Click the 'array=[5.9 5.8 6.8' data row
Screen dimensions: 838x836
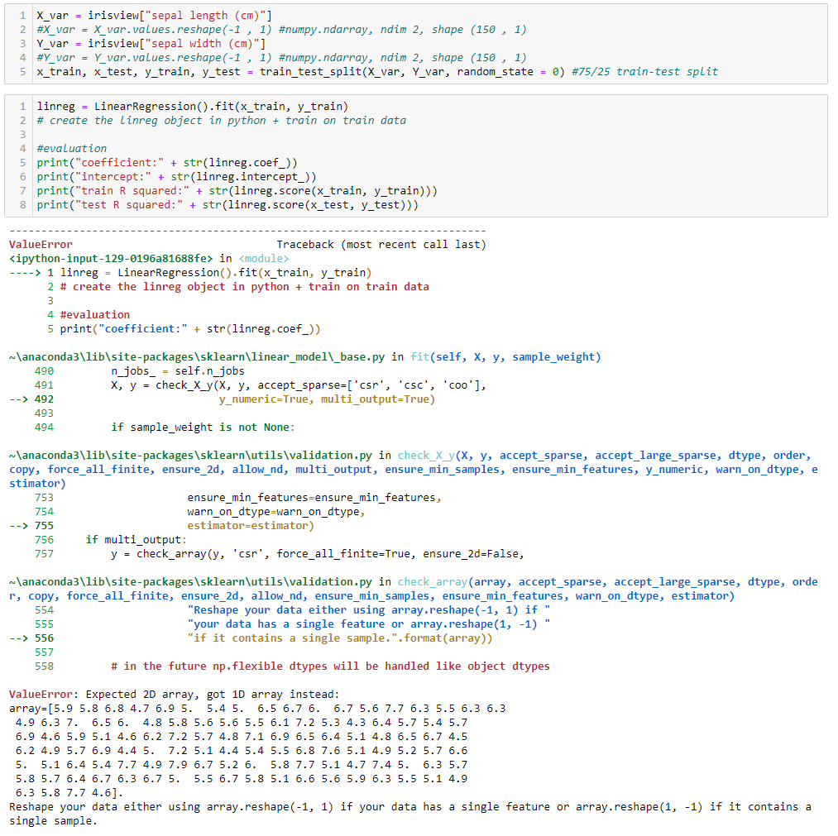257,709
